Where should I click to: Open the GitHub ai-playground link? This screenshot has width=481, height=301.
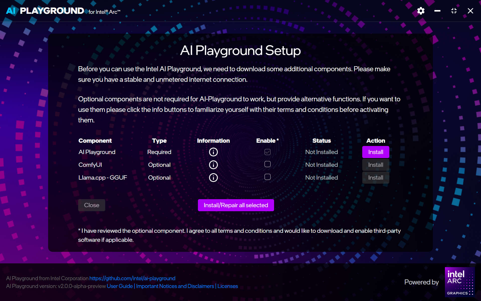tap(132, 278)
